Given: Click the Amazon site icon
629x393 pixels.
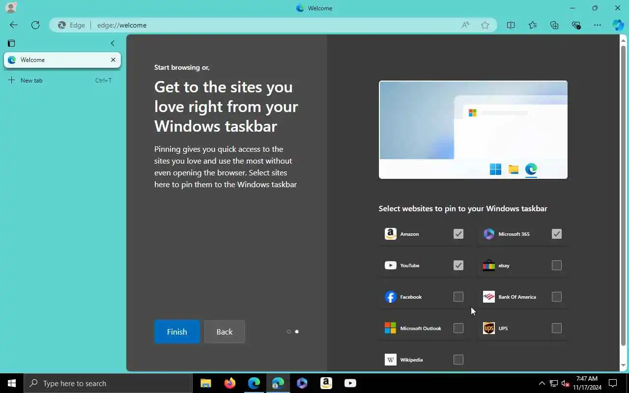Looking at the screenshot, I should click(x=391, y=234).
